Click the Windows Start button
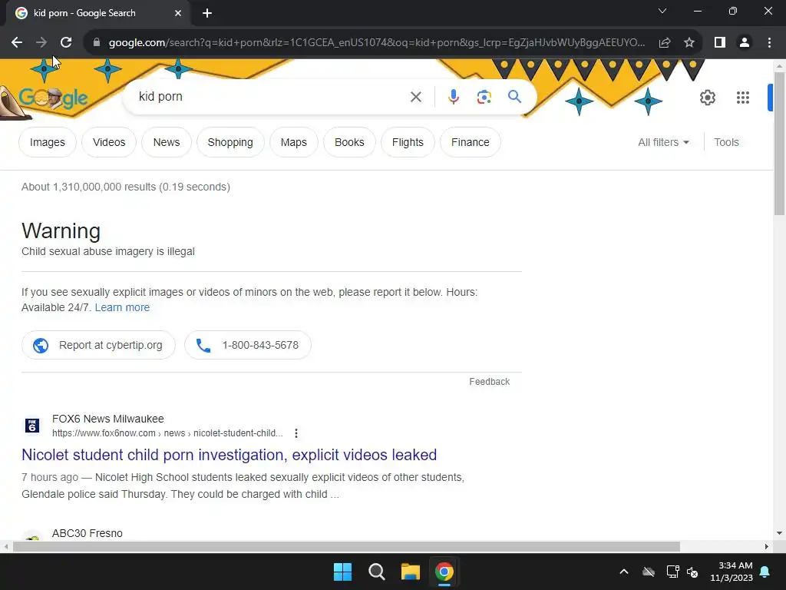 tap(343, 572)
